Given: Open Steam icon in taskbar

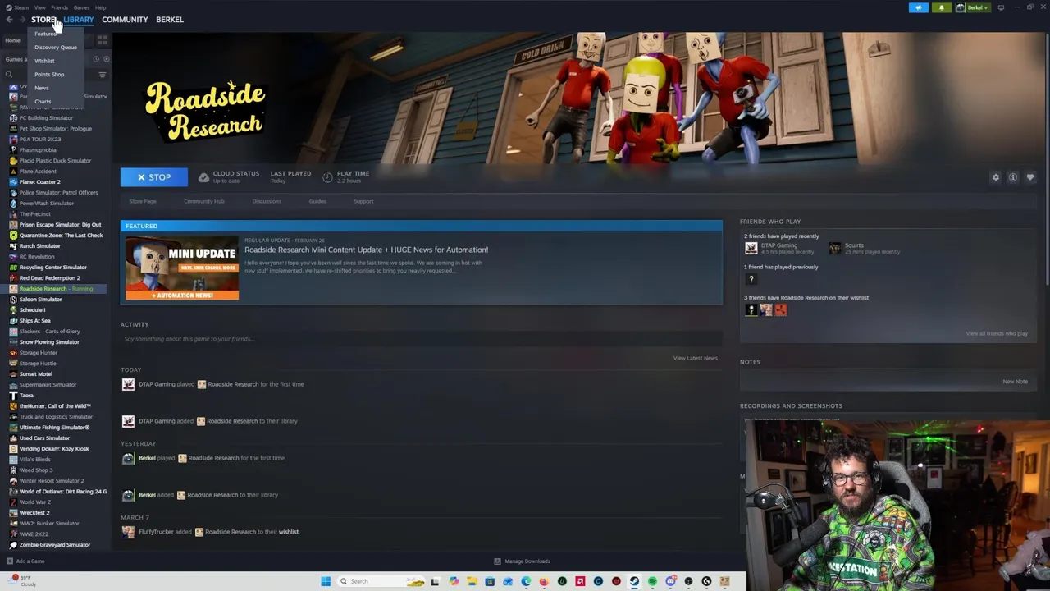Looking at the screenshot, I should click(x=634, y=581).
